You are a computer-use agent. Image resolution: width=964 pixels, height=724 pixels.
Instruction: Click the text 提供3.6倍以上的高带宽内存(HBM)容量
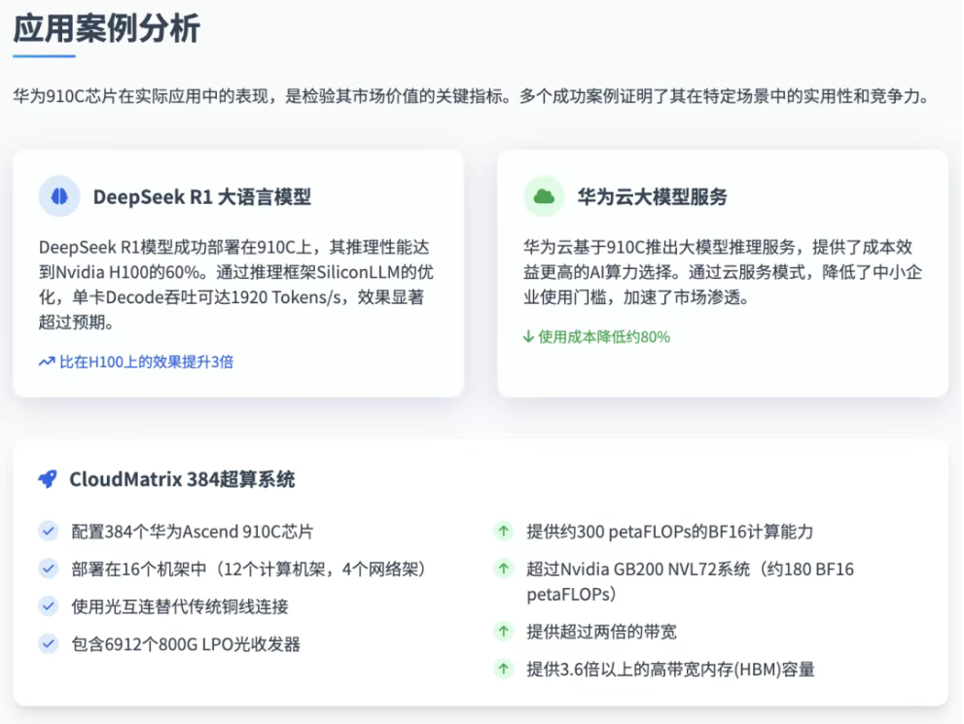tap(671, 669)
